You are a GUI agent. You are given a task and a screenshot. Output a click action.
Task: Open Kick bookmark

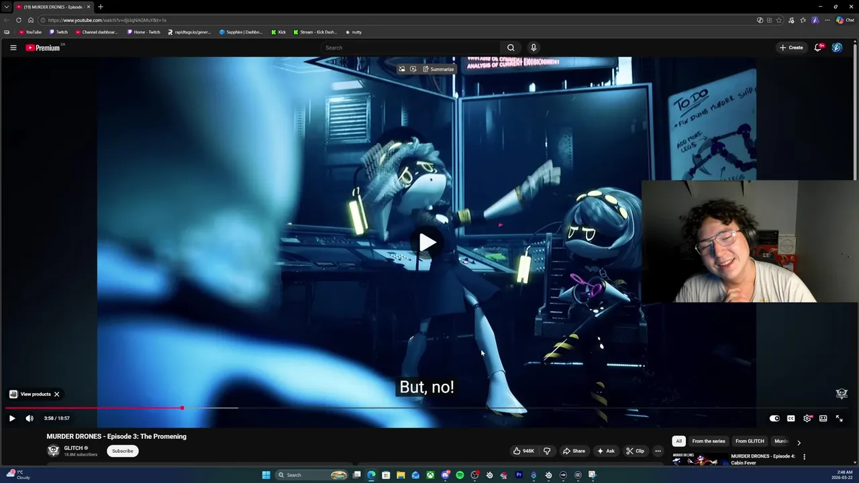click(x=279, y=32)
